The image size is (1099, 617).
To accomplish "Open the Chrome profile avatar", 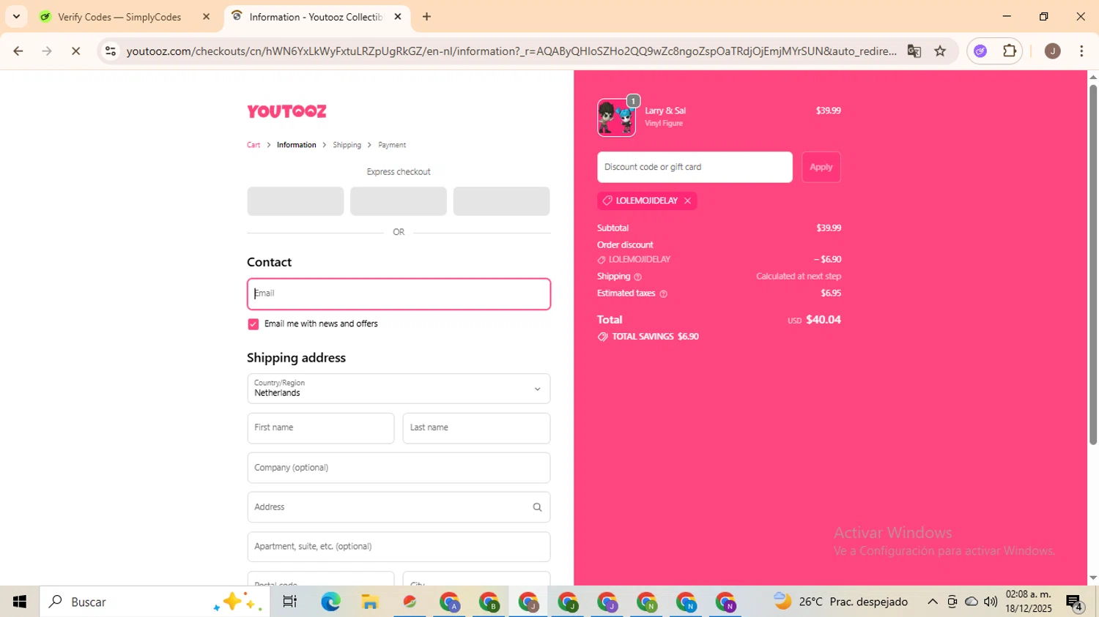I will pos(1052,51).
